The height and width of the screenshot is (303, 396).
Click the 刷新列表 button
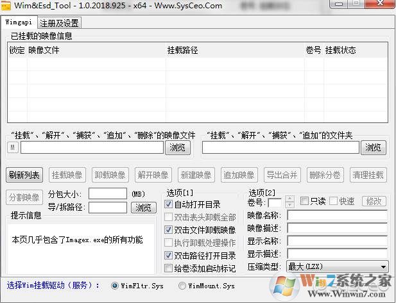[24, 175]
